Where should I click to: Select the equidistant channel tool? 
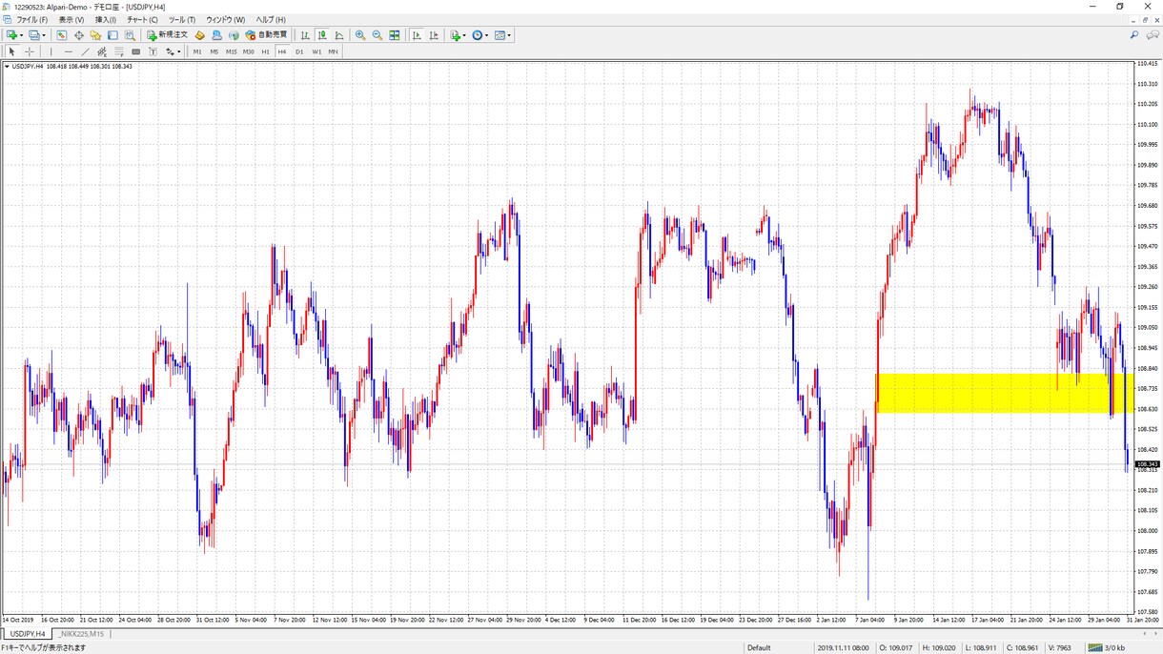[101, 51]
